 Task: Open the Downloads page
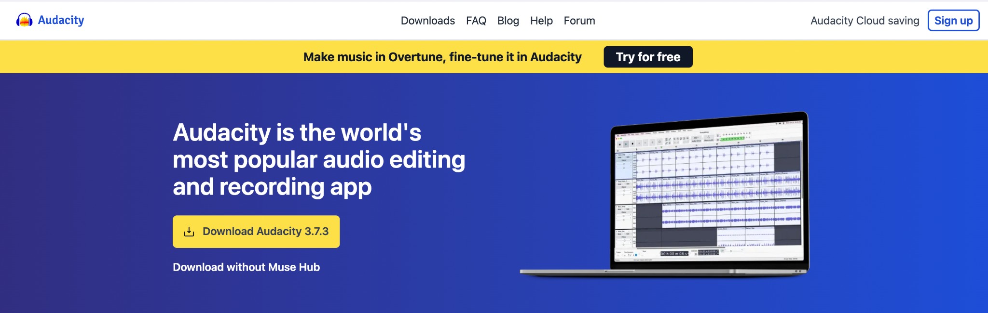[427, 21]
